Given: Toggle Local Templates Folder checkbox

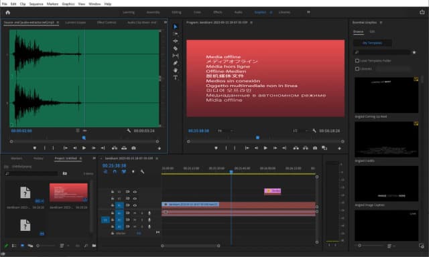Looking at the screenshot, I should [357, 61].
